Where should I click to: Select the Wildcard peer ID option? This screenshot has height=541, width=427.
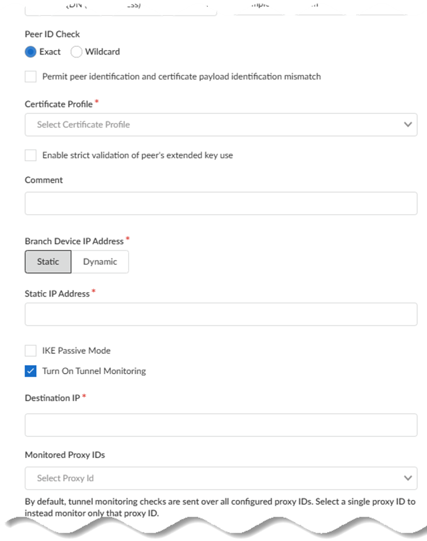click(x=76, y=52)
